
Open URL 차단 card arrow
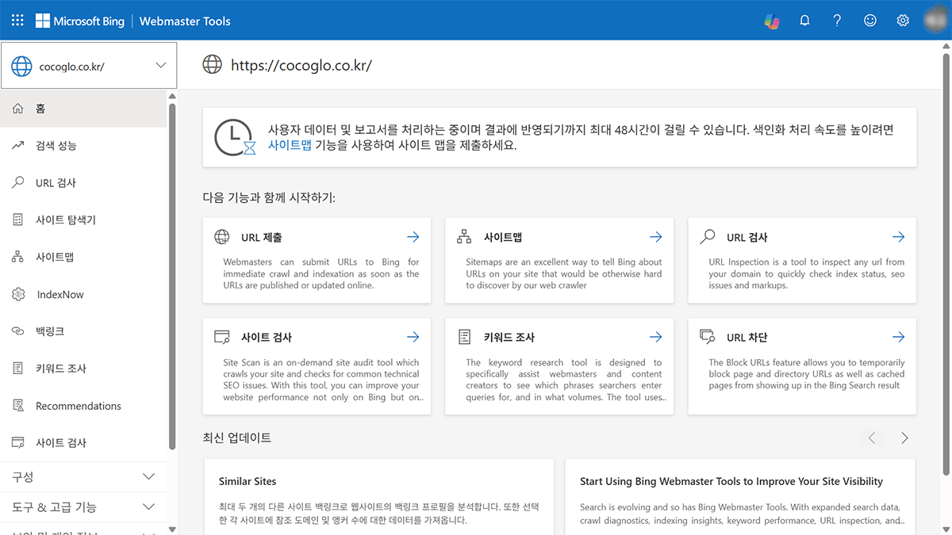898,337
